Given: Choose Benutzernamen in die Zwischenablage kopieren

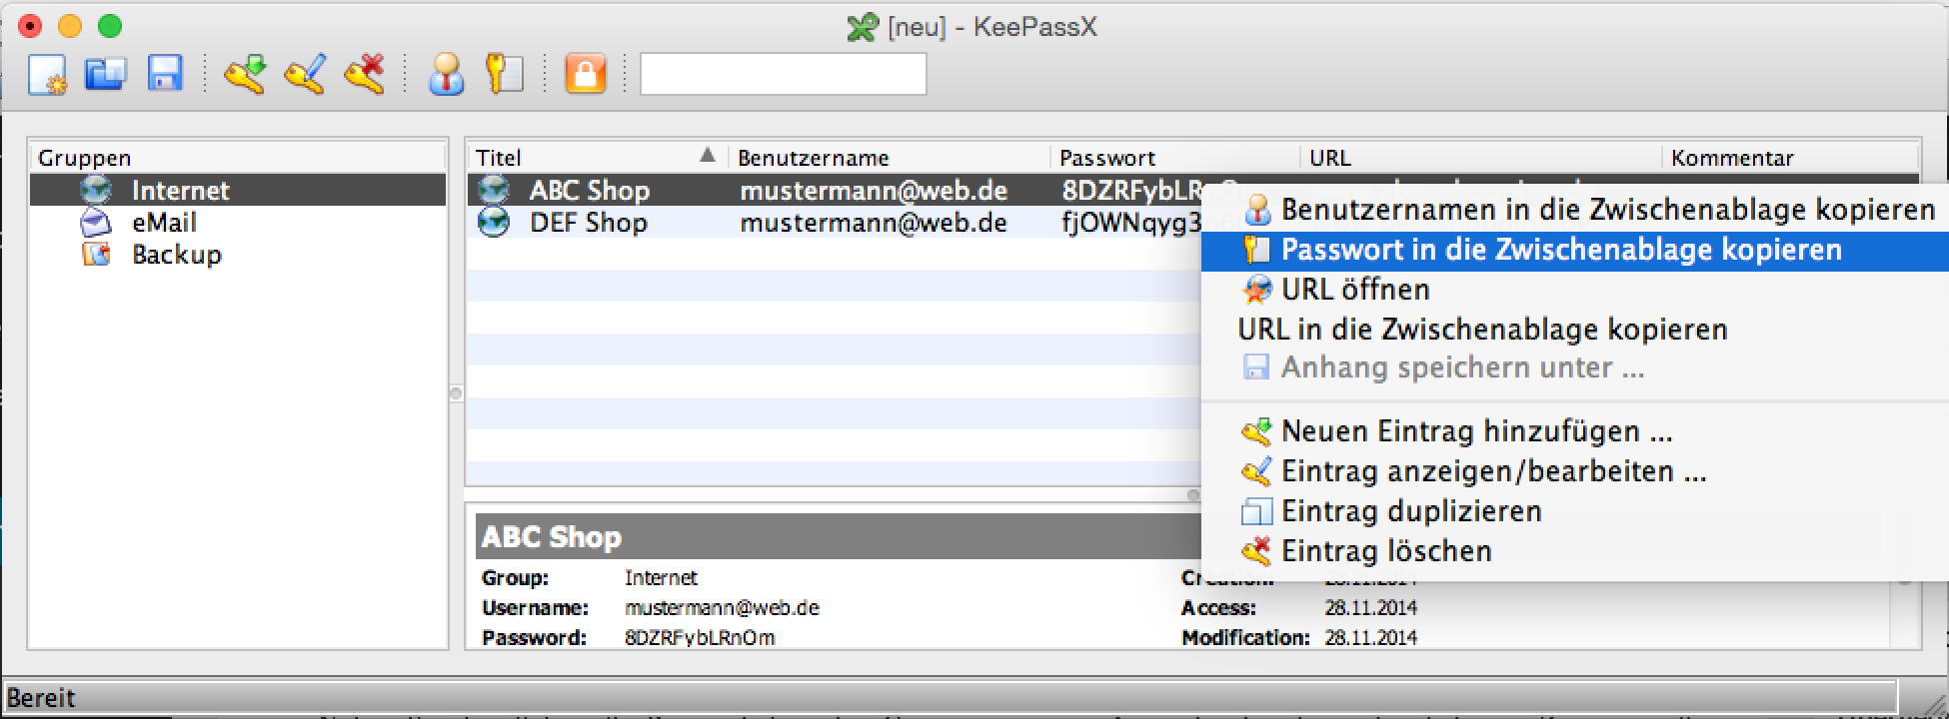Looking at the screenshot, I should point(1575,210).
